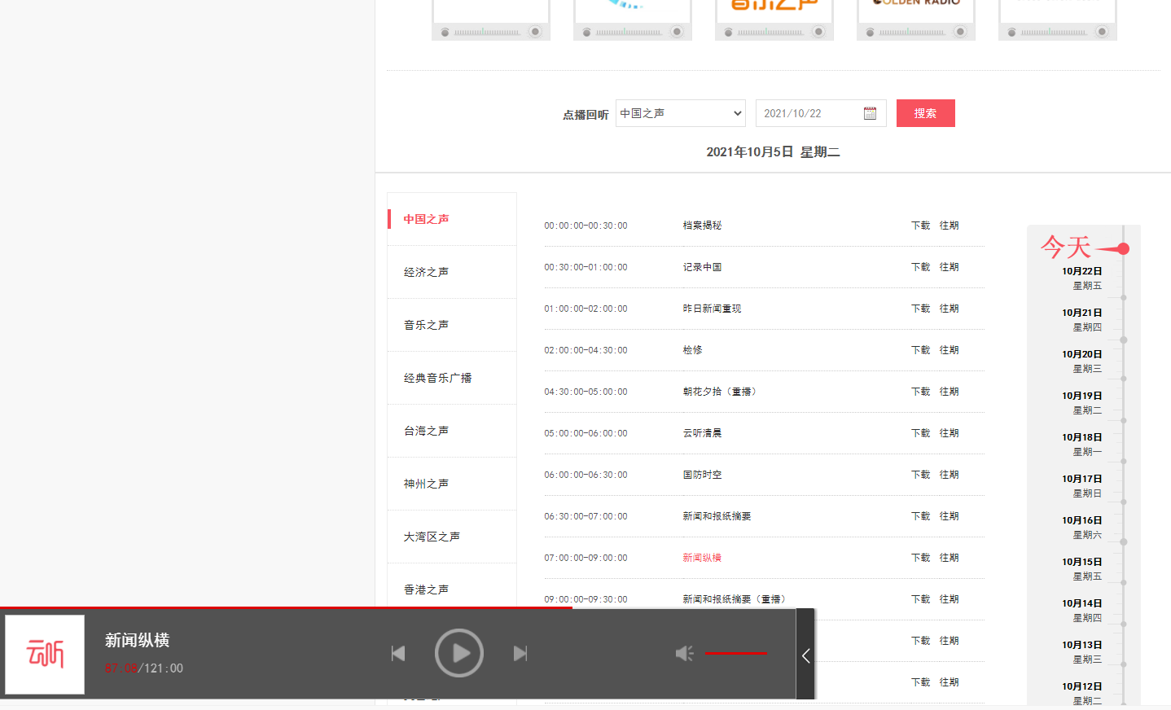View 往期 episodes of 档案揭秘
Screen dimensions: 1171x710
(950, 226)
